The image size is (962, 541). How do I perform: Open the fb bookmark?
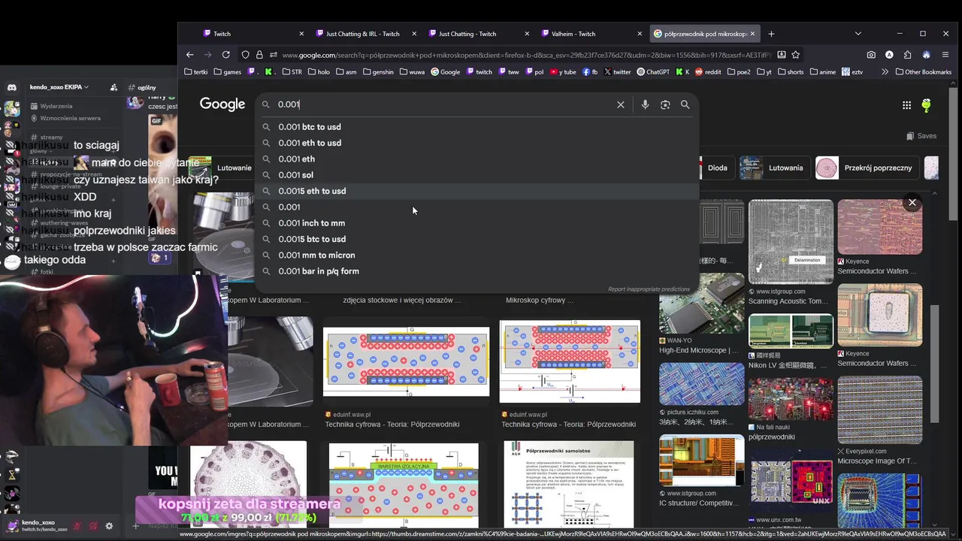(x=590, y=72)
